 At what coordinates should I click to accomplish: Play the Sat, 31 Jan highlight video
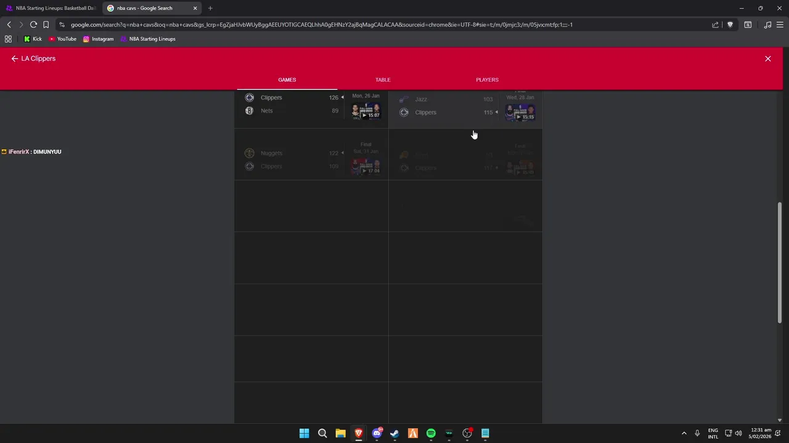(366, 166)
